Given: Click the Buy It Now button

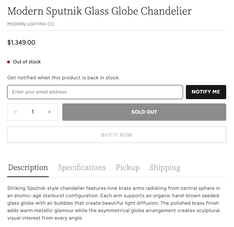Looking at the screenshot, I should coord(116,135).
